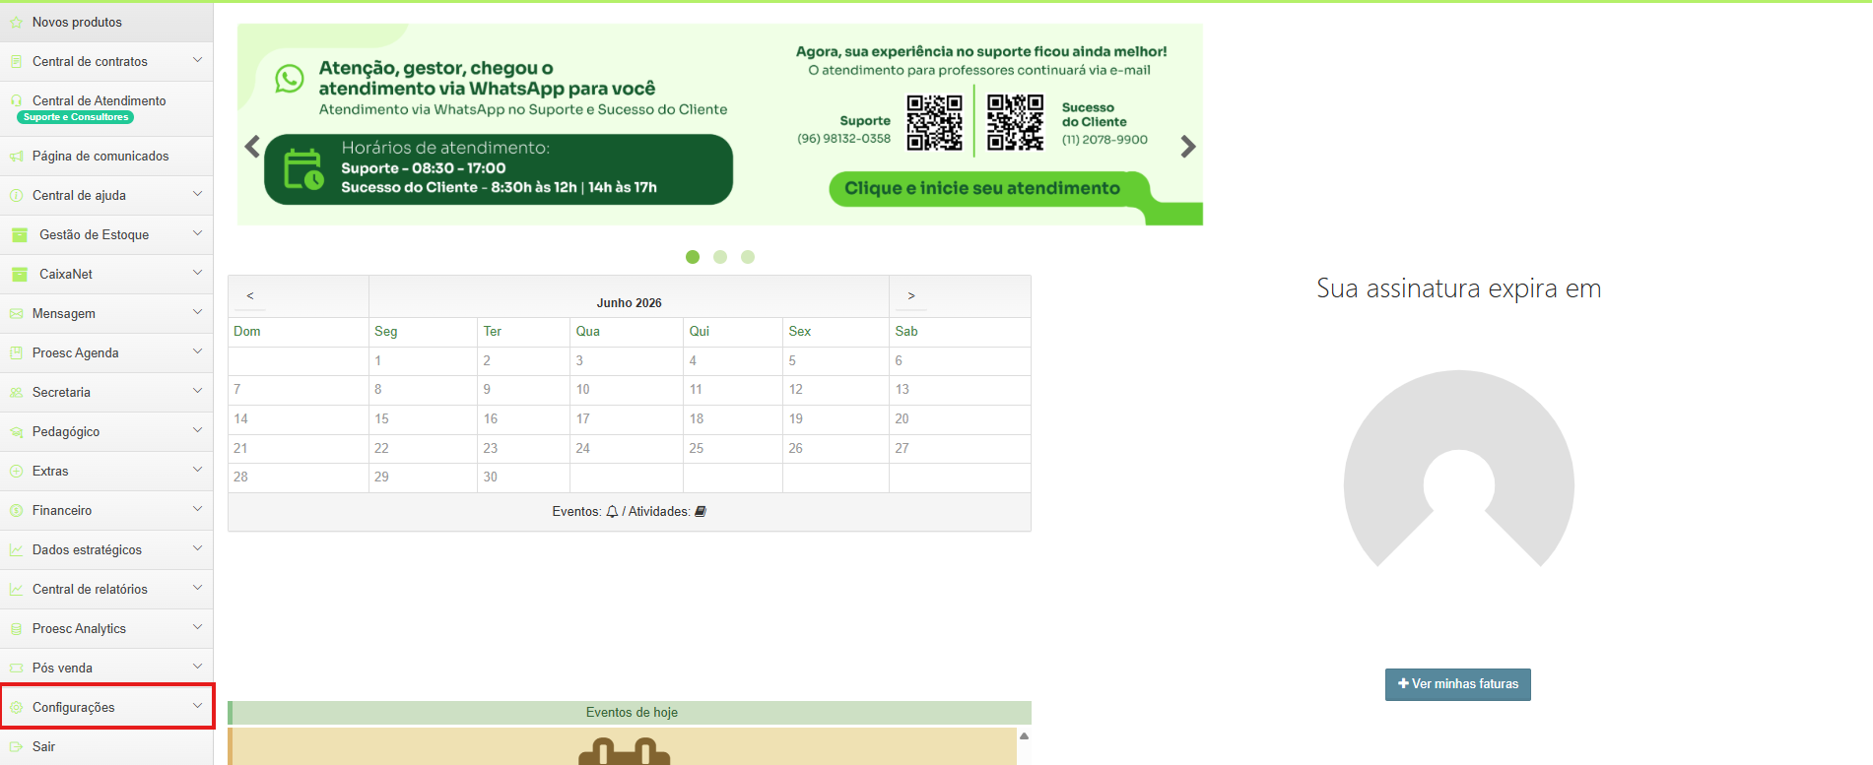This screenshot has width=1873, height=765.
Task: Click the green box icon beside CaixaNet
Action: (19, 274)
